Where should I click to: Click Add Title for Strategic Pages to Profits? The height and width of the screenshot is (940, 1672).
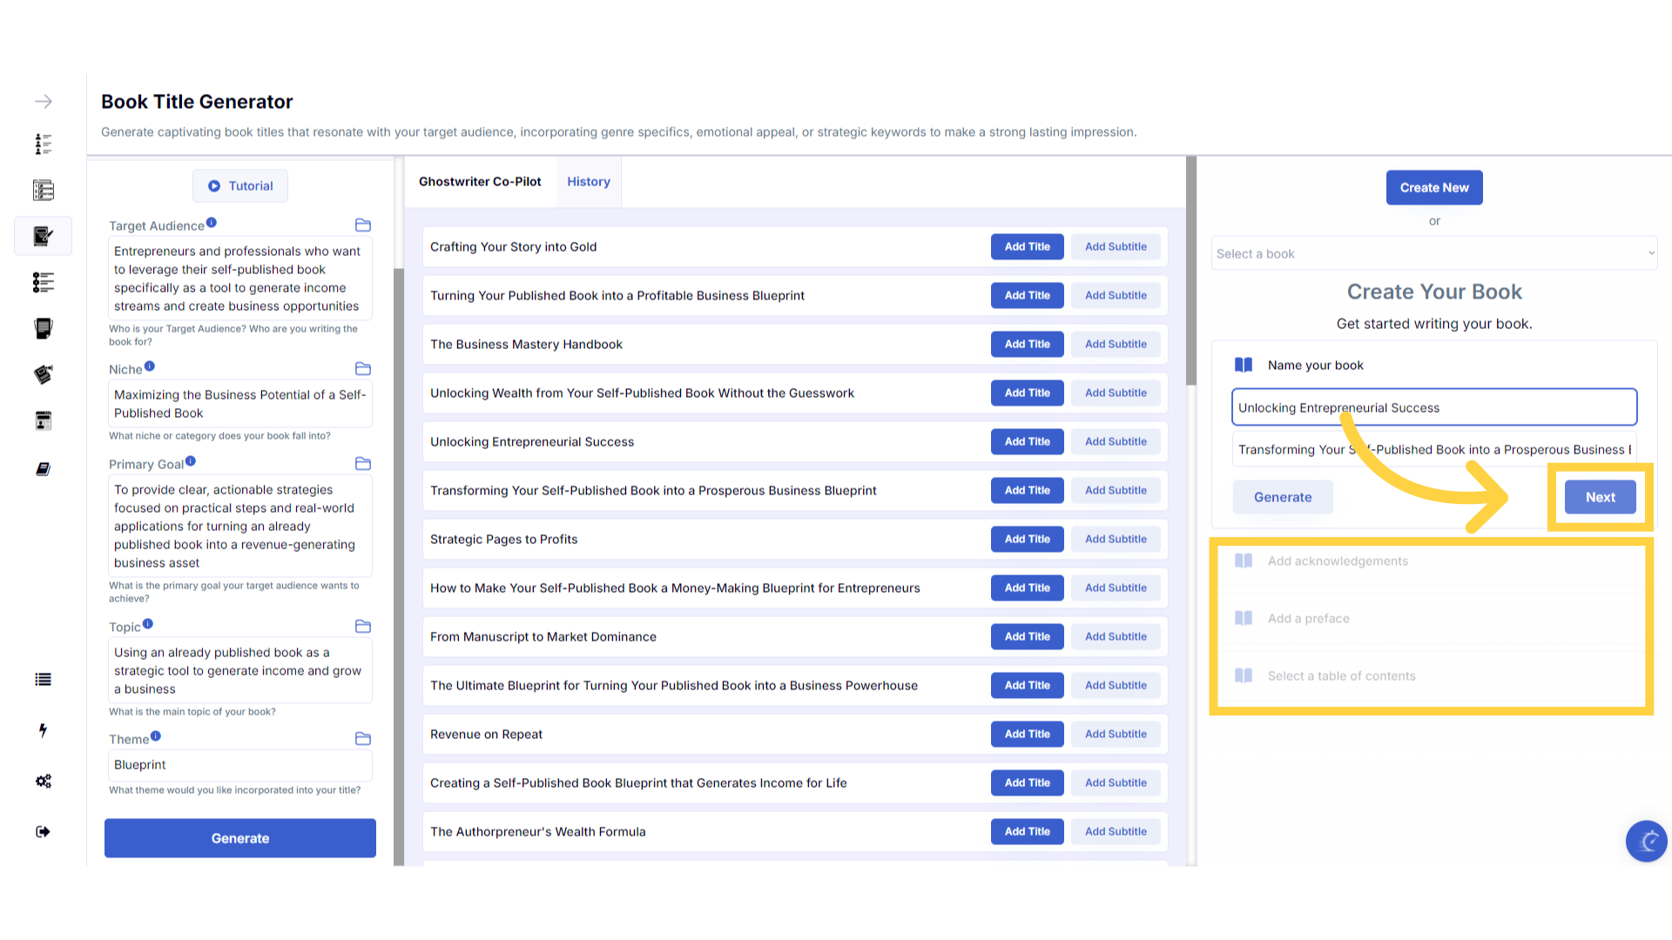pyautogui.click(x=1027, y=539)
